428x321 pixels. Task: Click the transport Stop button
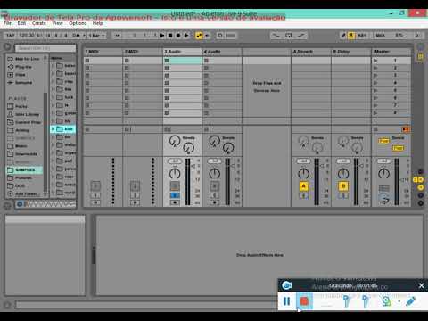[170, 36]
